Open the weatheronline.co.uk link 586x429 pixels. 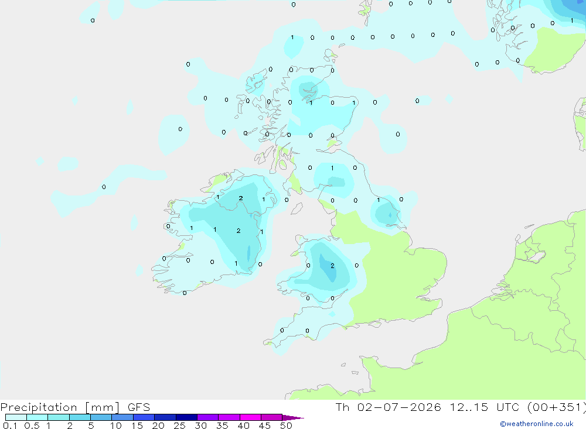[537, 424]
